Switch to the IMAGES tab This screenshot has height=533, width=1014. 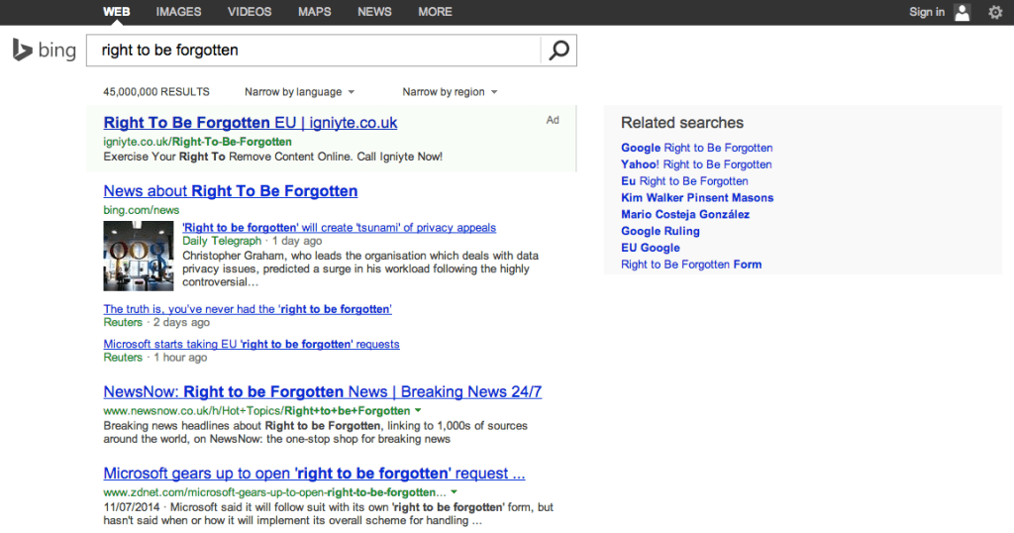pyautogui.click(x=178, y=12)
